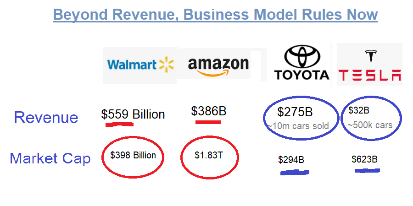Click the yellow Walmart spark symbol

pyautogui.click(x=166, y=64)
